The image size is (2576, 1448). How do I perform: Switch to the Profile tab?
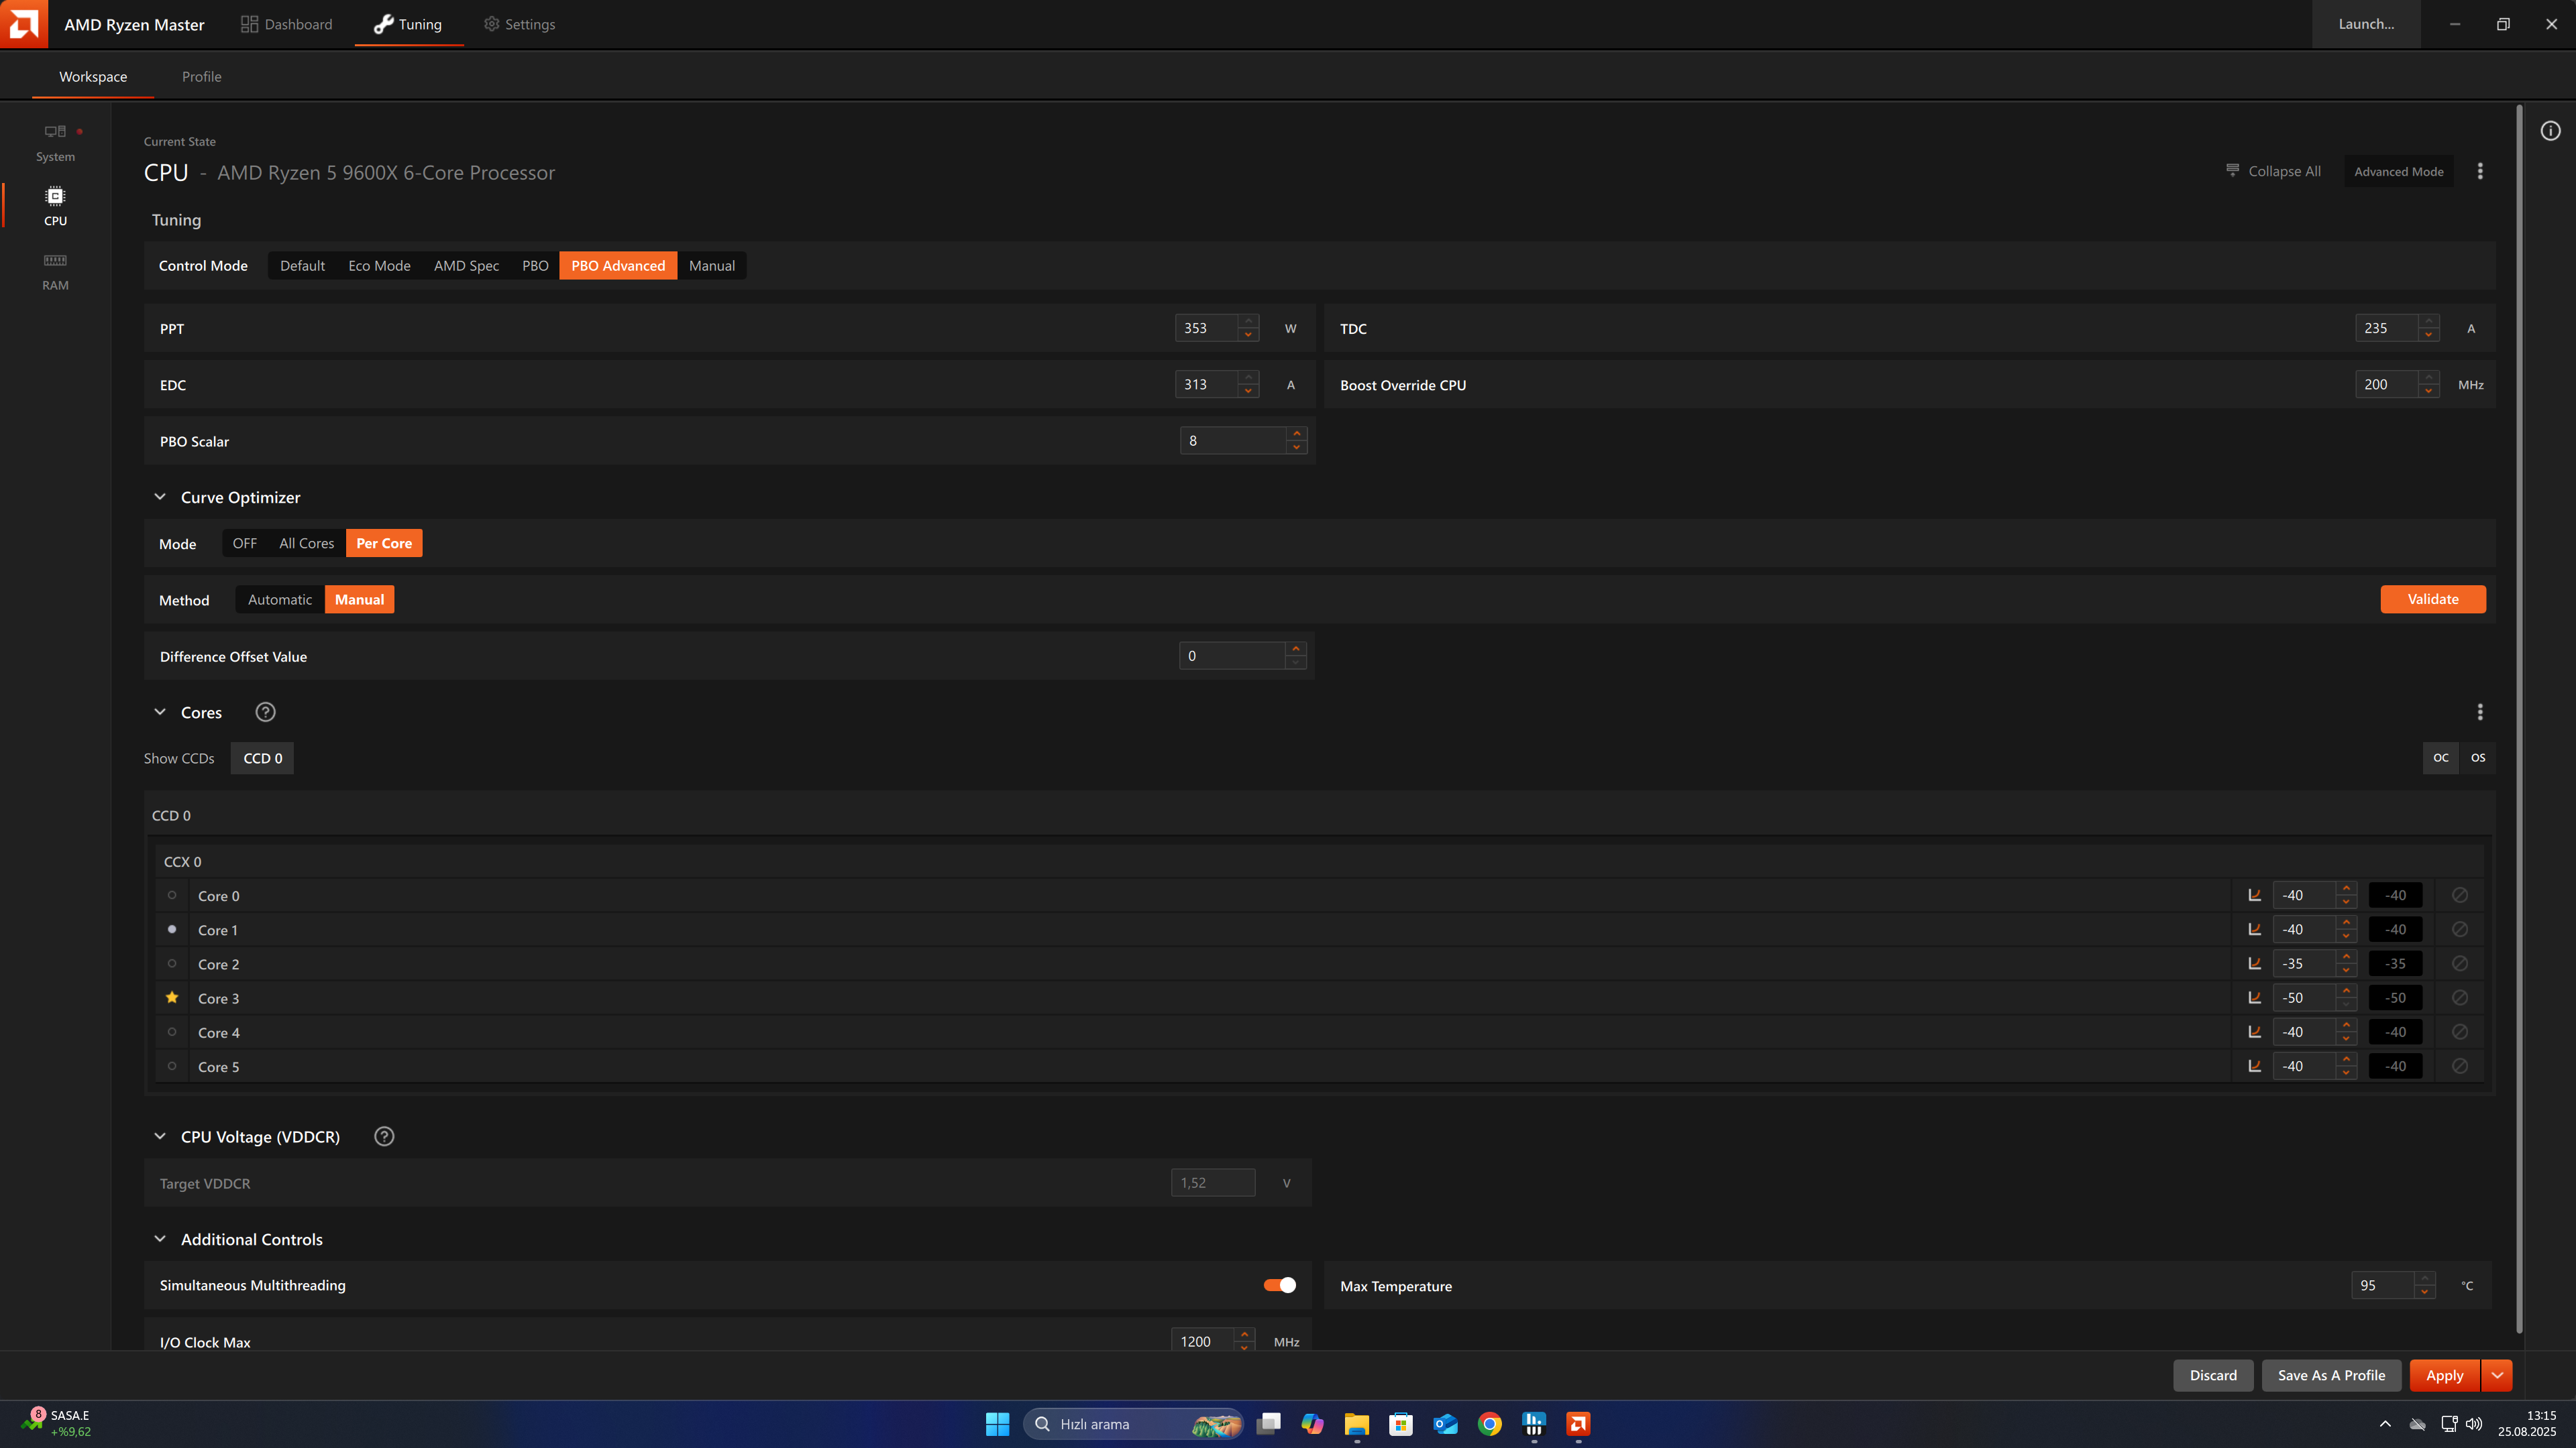[202, 77]
